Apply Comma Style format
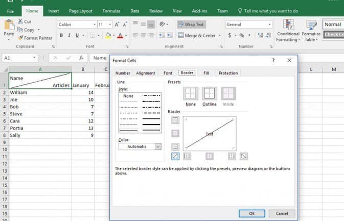The image size is (344, 221). pyautogui.click(x=249, y=35)
